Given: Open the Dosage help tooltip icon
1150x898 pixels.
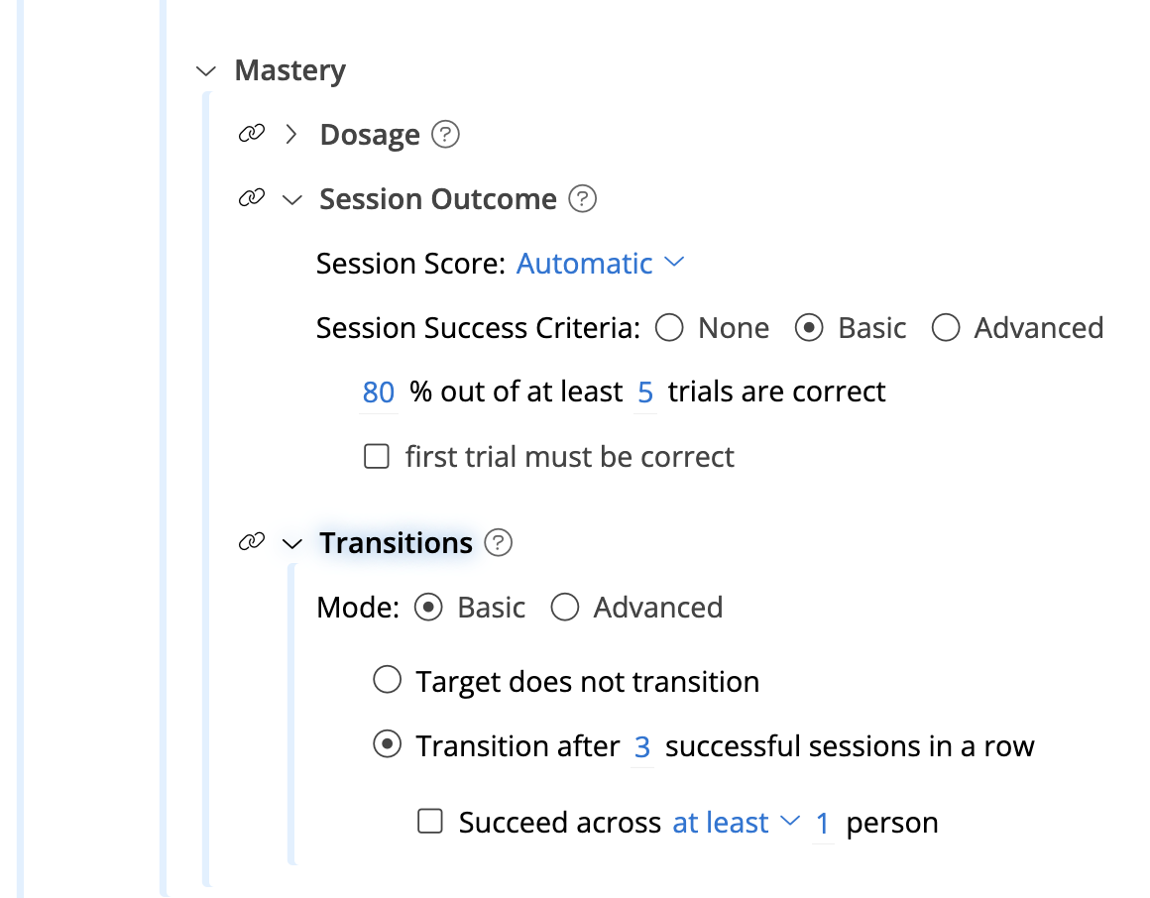Looking at the screenshot, I should (445, 133).
